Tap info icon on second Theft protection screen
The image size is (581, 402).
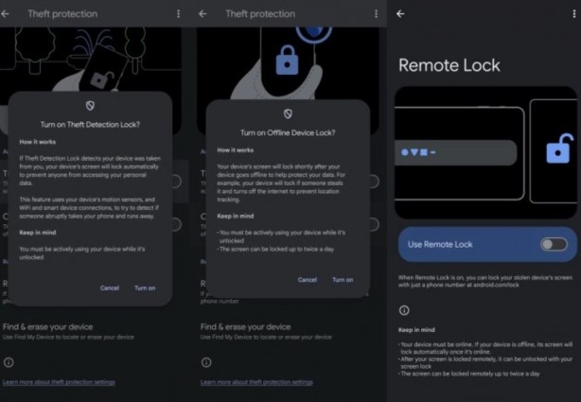(206, 362)
